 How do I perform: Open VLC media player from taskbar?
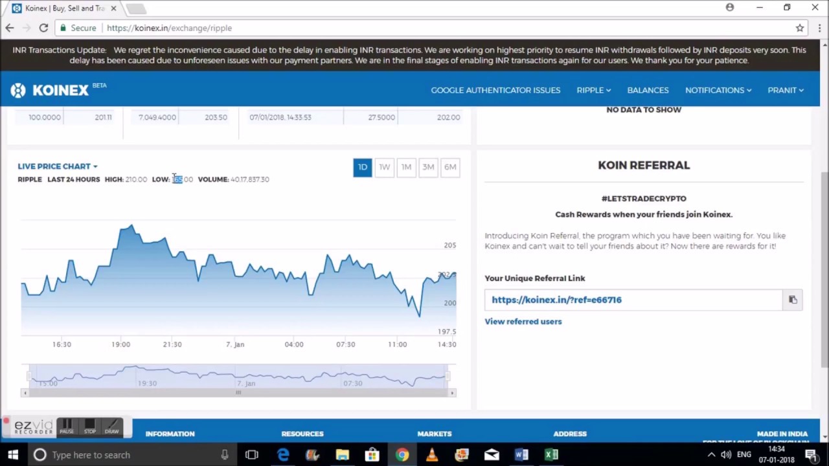(432, 455)
